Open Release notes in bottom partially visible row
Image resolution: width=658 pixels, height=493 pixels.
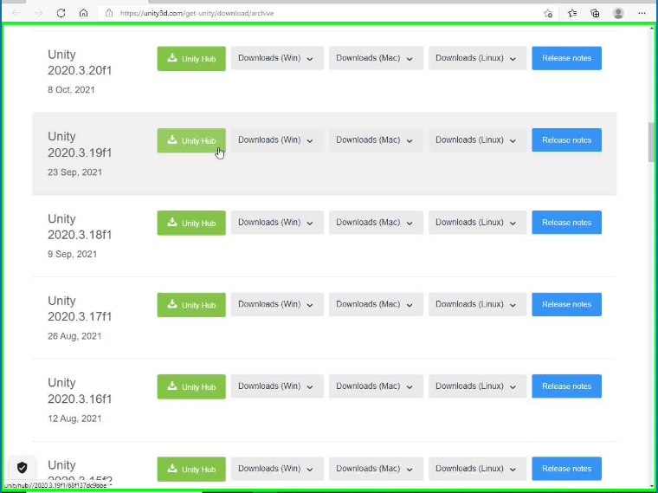point(566,468)
